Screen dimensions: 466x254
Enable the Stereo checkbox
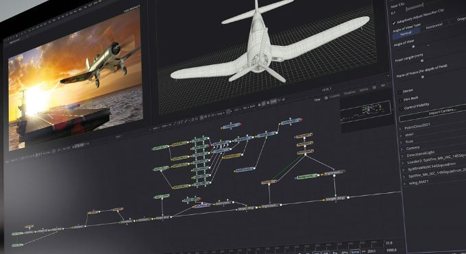pyautogui.click(x=400, y=92)
